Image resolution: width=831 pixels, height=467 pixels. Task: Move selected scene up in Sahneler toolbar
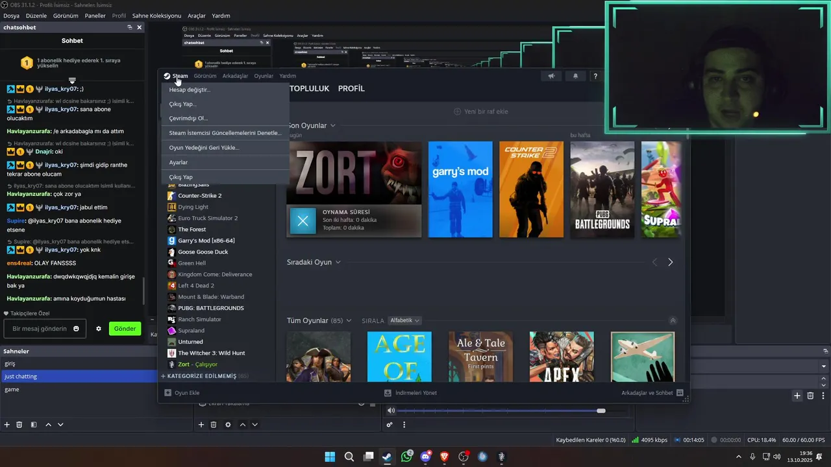pos(48,424)
